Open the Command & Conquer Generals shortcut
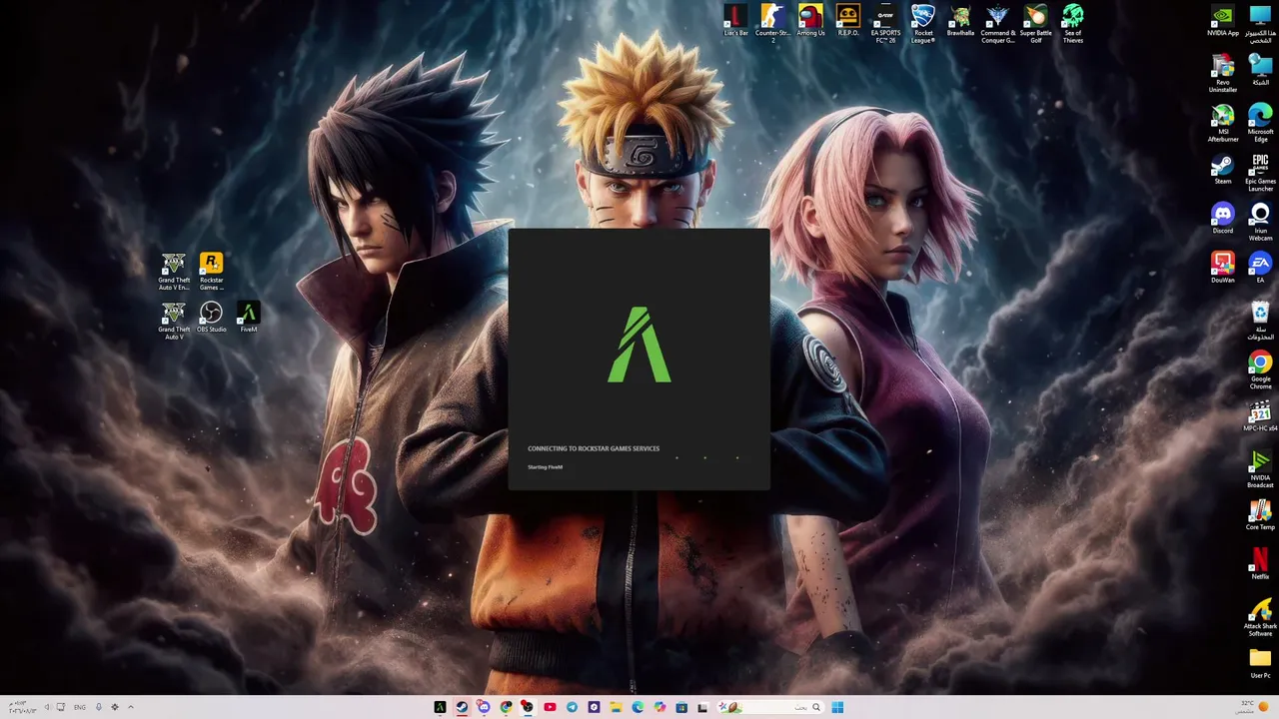The height and width of the screenshot is (719, 1279). [x=997, y=24]
